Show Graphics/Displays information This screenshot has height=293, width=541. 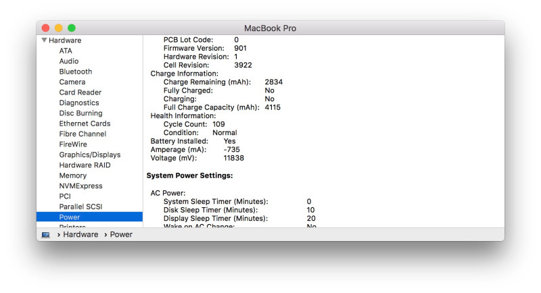click(x=89, y=155)
